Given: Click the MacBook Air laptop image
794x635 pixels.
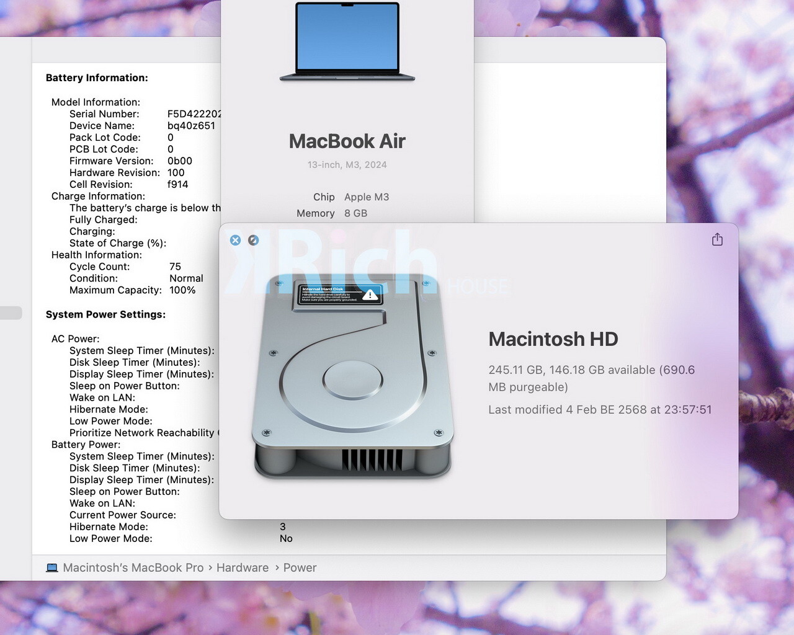Looking at the screenshot, I should point(347,42).
